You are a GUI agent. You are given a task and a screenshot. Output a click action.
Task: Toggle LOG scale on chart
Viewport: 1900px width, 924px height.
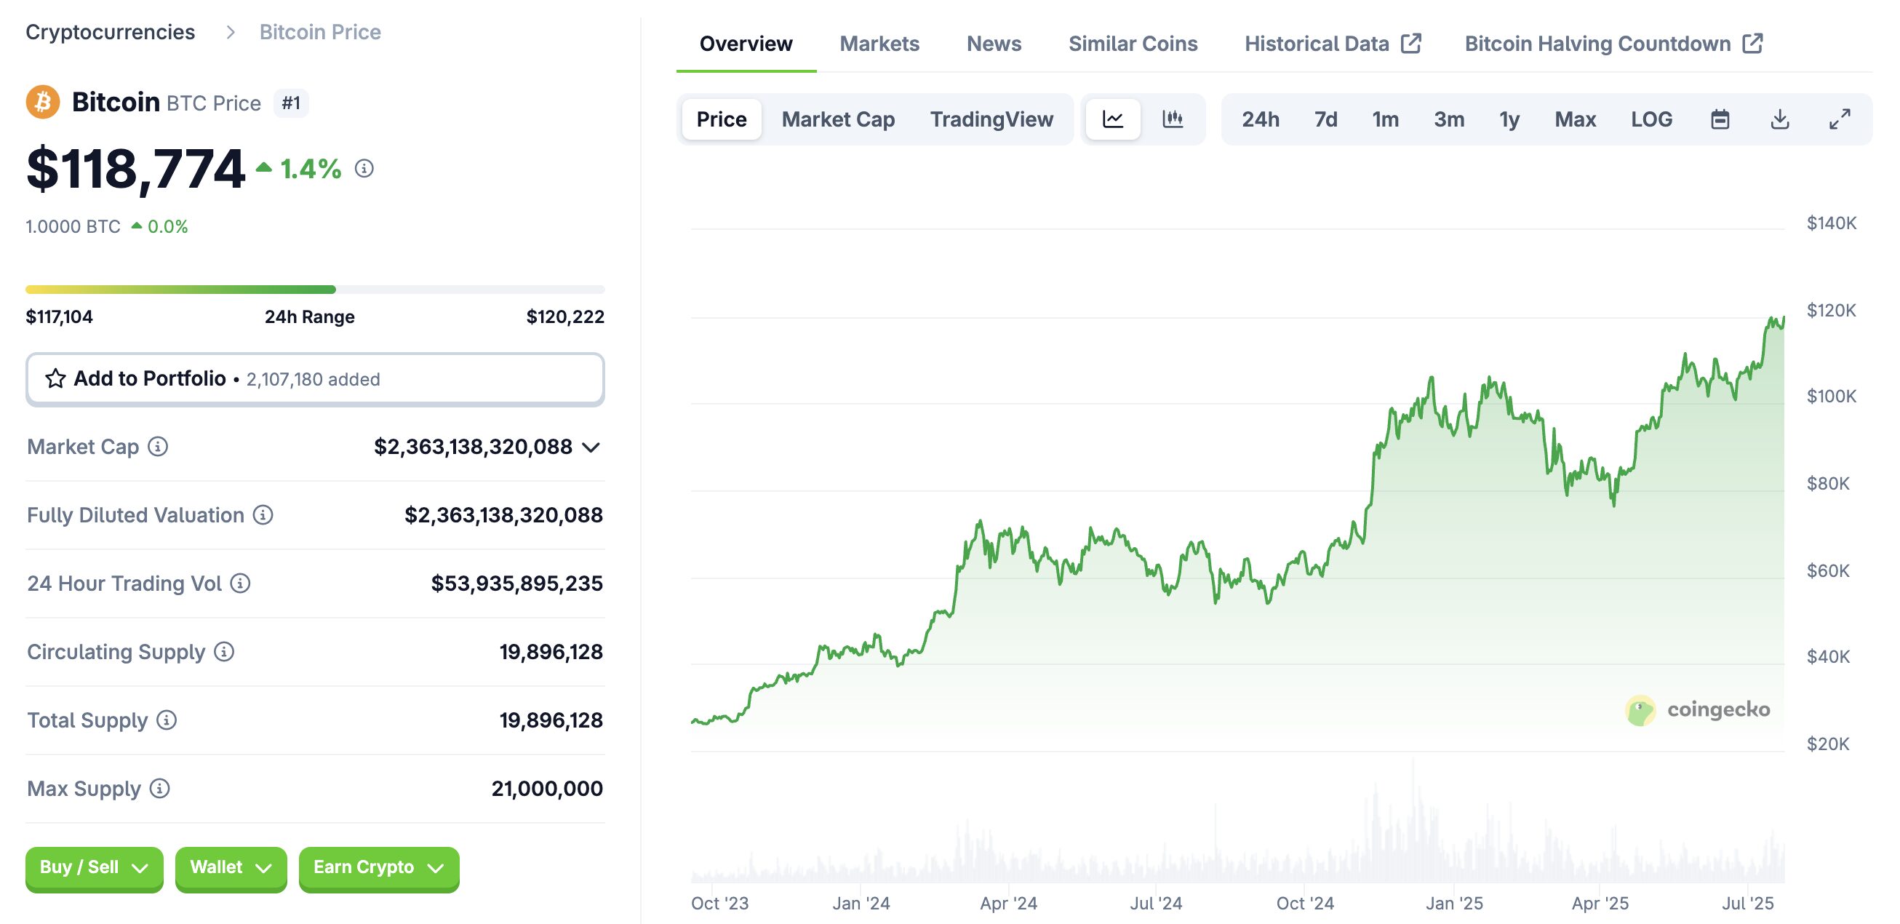click(x=1650, y=119)
